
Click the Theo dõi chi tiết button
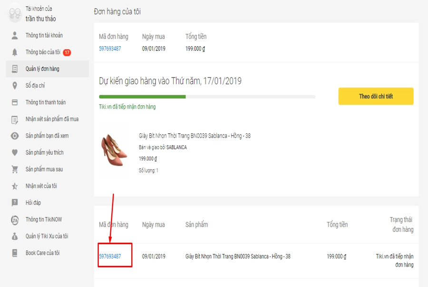tap(376, 96)
